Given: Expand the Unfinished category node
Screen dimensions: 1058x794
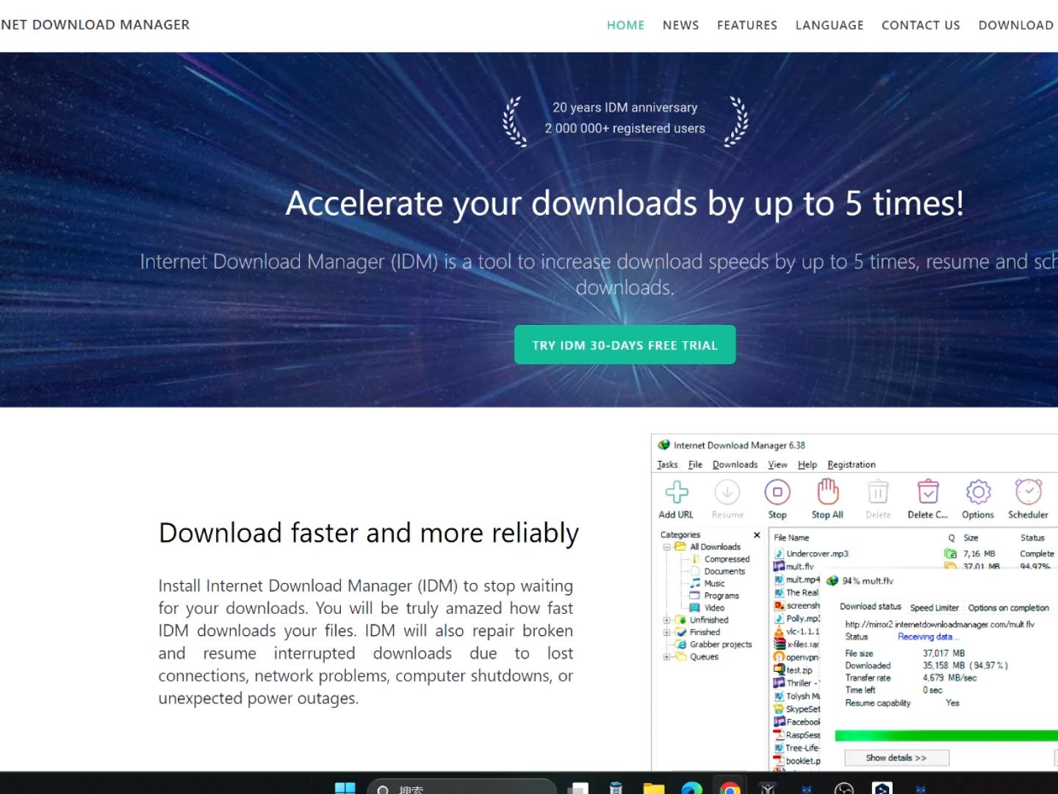Looking at the screenshot, I should tap(667, 620).
